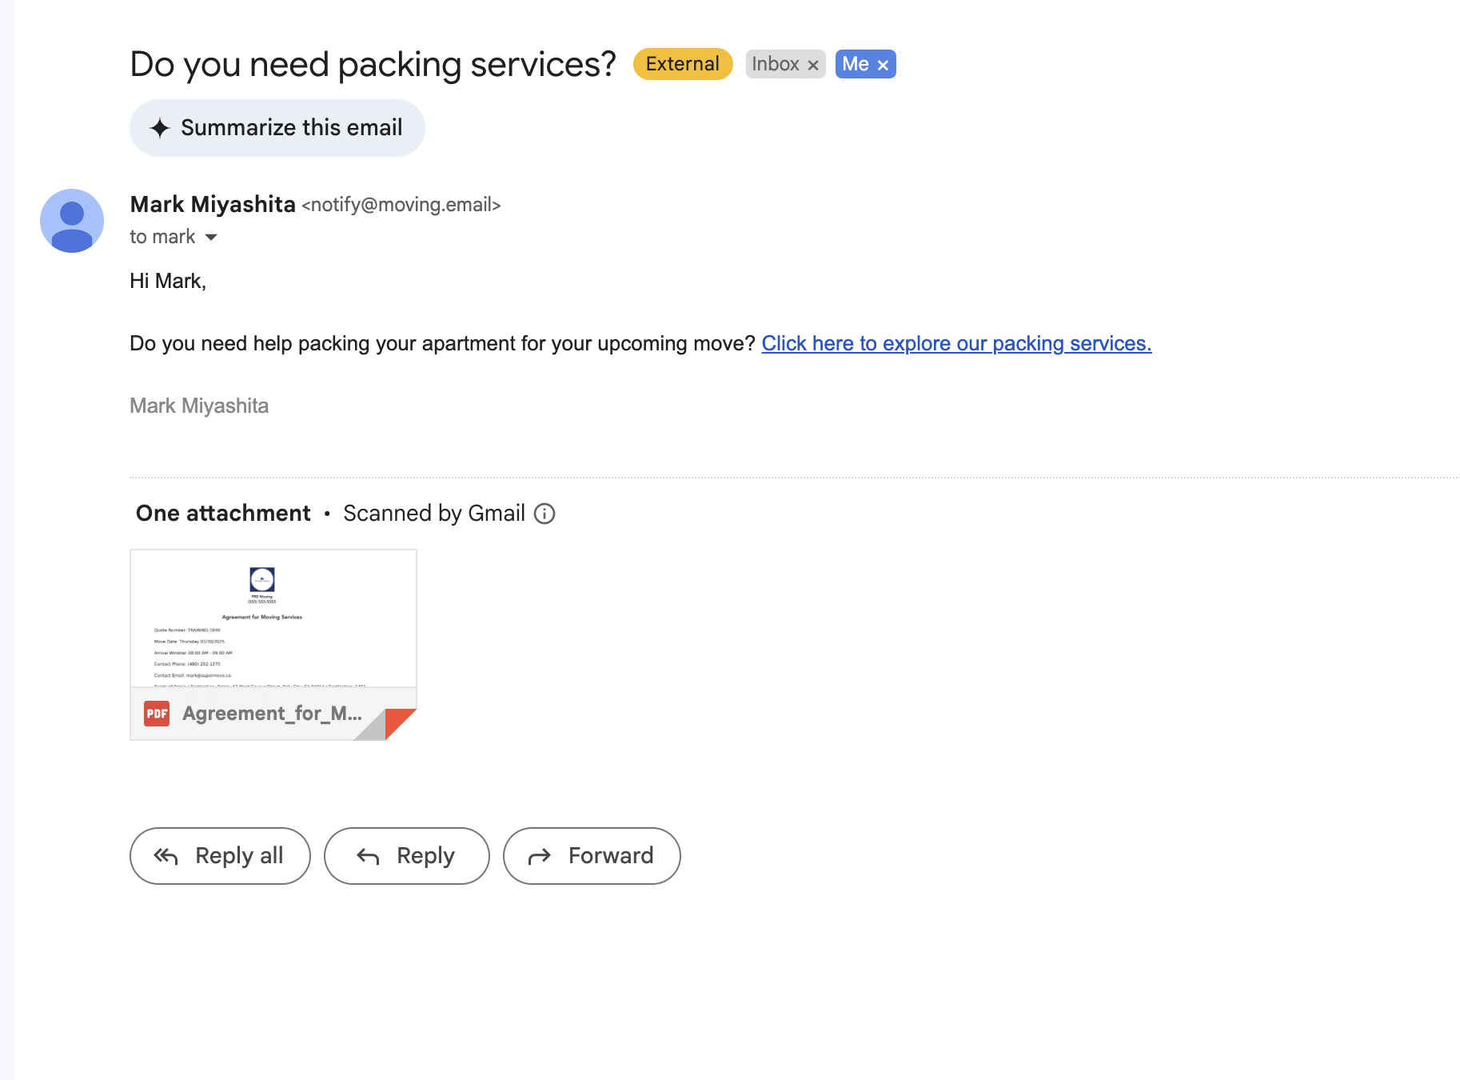The height and width of the screenshot is (1080, 1460).
Task: Click the sender's avatar icon
Action: click(72, 221)
